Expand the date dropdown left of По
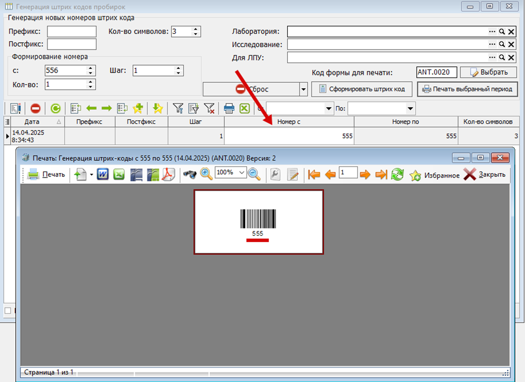 (328, 108)
